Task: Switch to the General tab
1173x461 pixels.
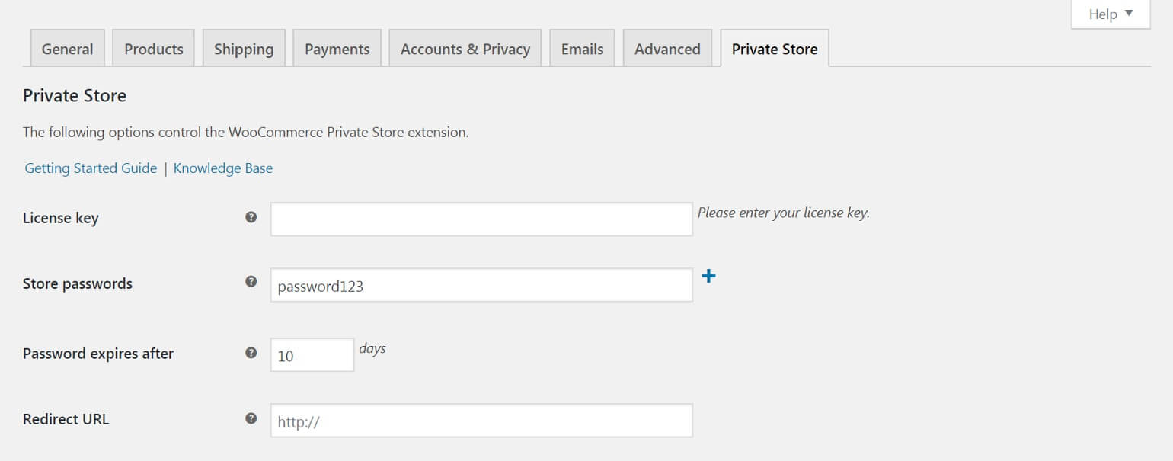Action: pyautogui.click(x=67, y=48)
